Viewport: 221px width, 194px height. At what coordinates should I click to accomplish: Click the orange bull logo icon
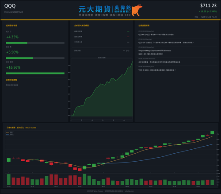[137, 10]
